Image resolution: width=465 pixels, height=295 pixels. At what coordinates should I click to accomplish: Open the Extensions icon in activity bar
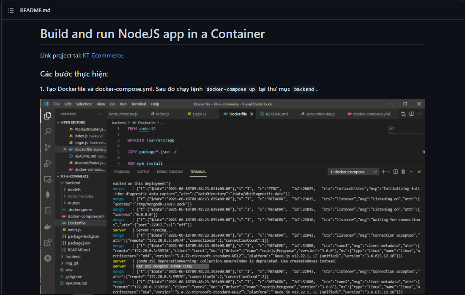(x=48, y=243)
